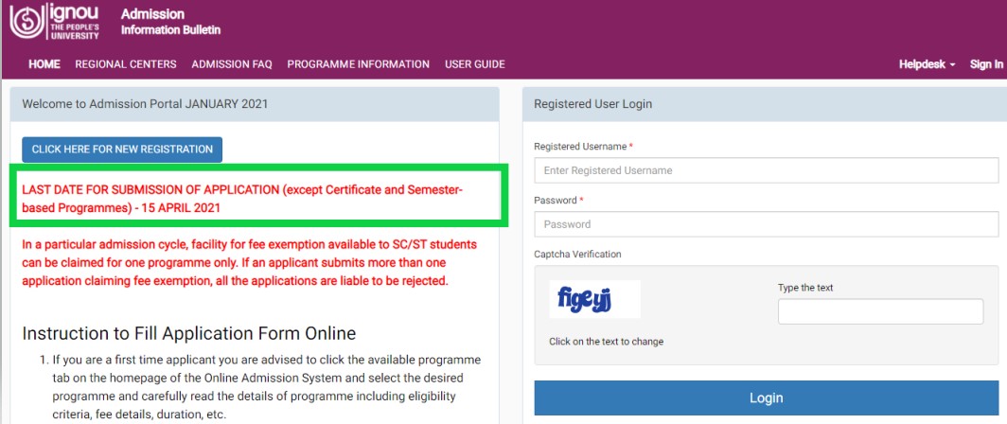
Task: Focus the Password input field
Action: (x=767, y=224)
